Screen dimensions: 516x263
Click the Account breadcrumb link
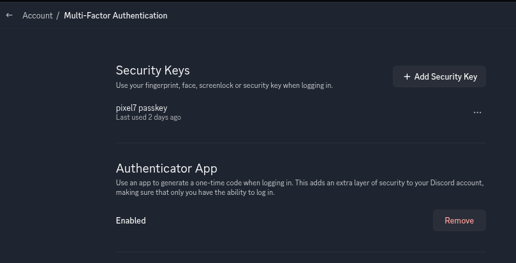coord(38,15)
